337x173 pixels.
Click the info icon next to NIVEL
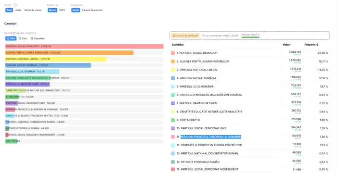[15, 5]
